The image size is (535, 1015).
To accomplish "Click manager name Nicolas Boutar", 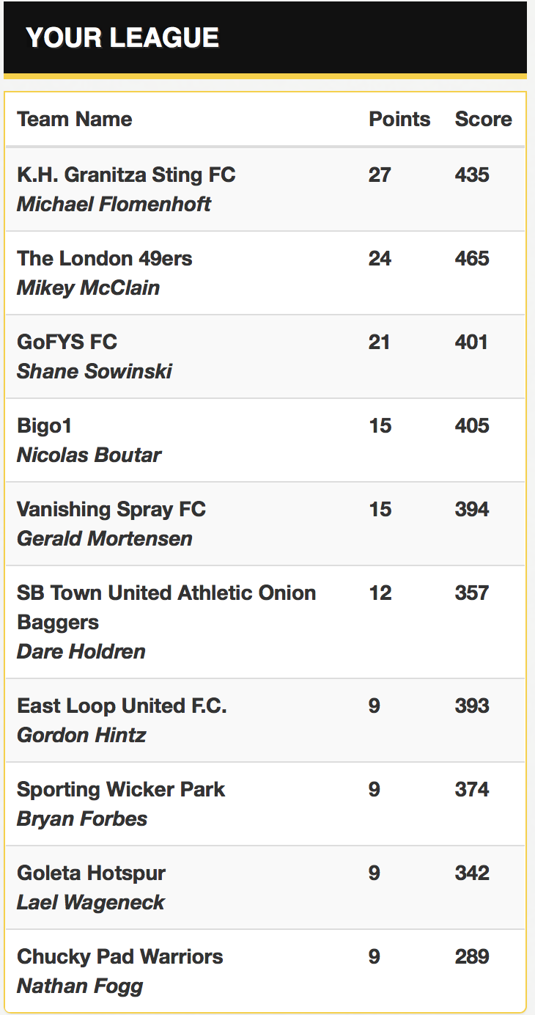I will pos(89,455).
